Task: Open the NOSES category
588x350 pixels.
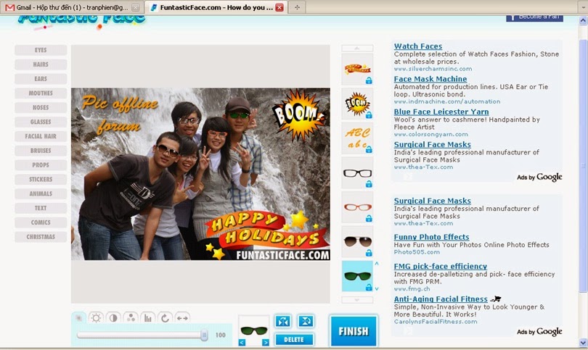Action: tap(41, 107)
